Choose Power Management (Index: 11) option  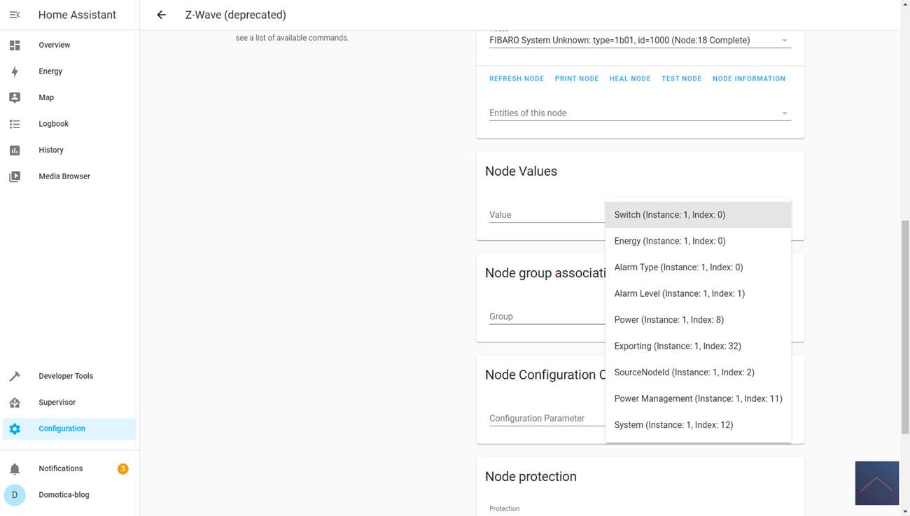(697, 398)
